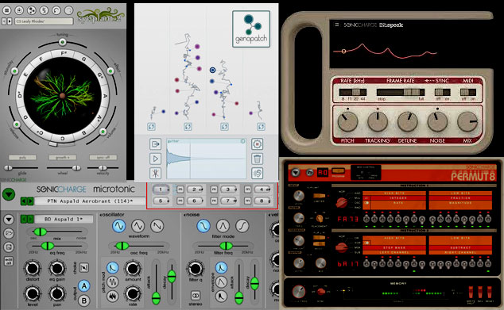The width and height of the screenshot is (504, 310).
Task: Mute drum channel 2 with m button
Action: point(180,189)
